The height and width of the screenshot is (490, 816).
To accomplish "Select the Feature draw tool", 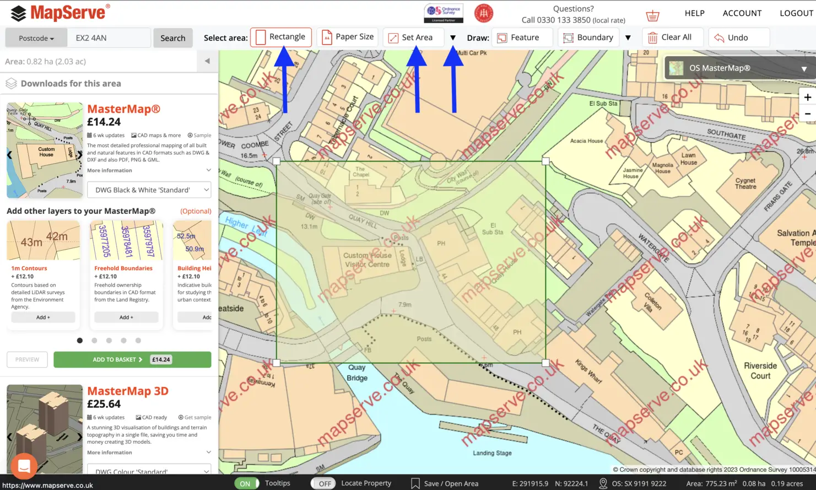I will pyautogui.click(x=522, y=37).
